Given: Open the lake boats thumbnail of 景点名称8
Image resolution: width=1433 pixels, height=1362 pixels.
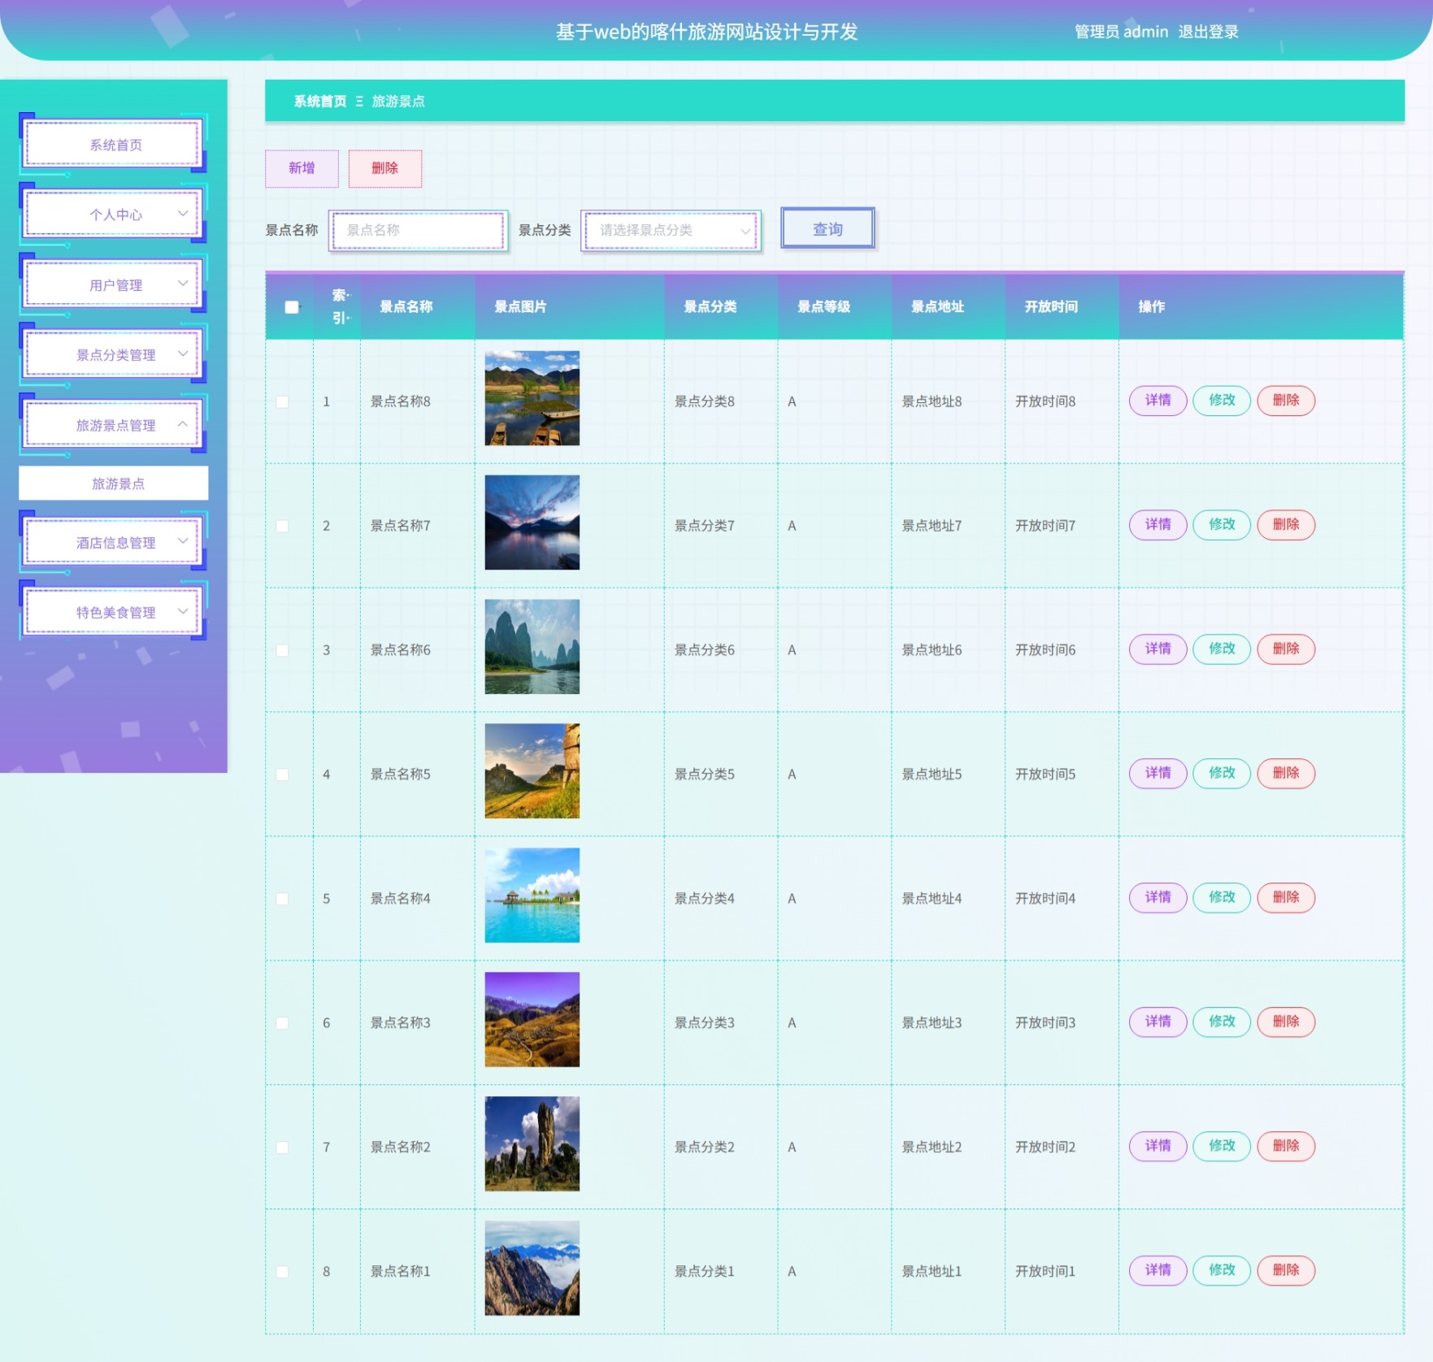Looking at the screenshot, I should pyautogui.click(x=532, y=398).
